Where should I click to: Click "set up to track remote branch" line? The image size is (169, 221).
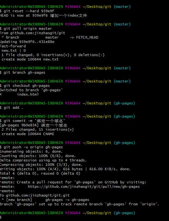point(80,204)
